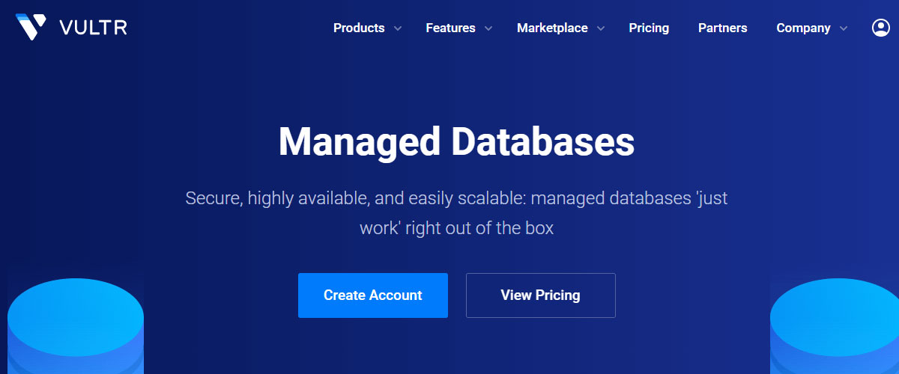
Task: Click the Vultr logo icon
Action: (31, 28)
